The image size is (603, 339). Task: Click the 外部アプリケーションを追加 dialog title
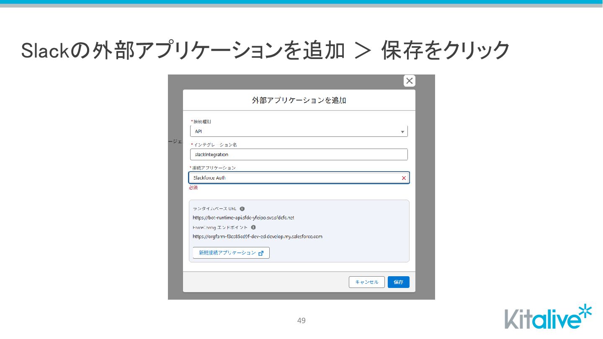point(299,100)
